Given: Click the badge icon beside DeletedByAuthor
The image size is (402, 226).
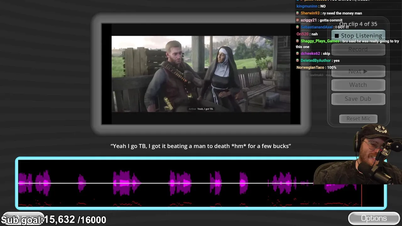Looking at the screenshot, I should (x=298, y=61).
